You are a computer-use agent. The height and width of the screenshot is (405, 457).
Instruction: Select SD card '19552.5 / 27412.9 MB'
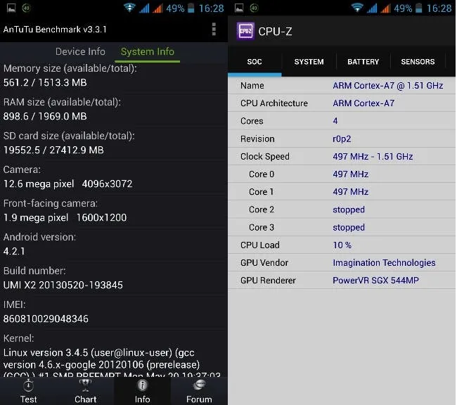tap(53, 150)
